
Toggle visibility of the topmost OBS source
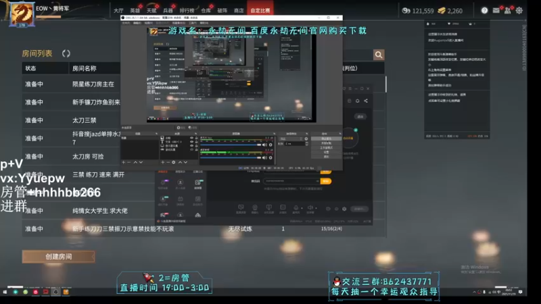(192, 138)
